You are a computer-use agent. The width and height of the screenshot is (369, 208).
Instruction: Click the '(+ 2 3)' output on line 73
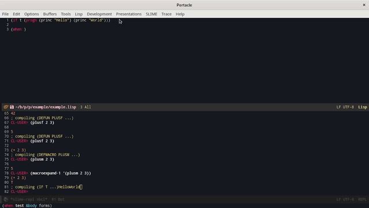tap(18, 150)
